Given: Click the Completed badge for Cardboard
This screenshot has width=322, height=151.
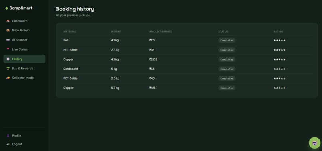Looking at the screenshot, I should pos(227,69).
